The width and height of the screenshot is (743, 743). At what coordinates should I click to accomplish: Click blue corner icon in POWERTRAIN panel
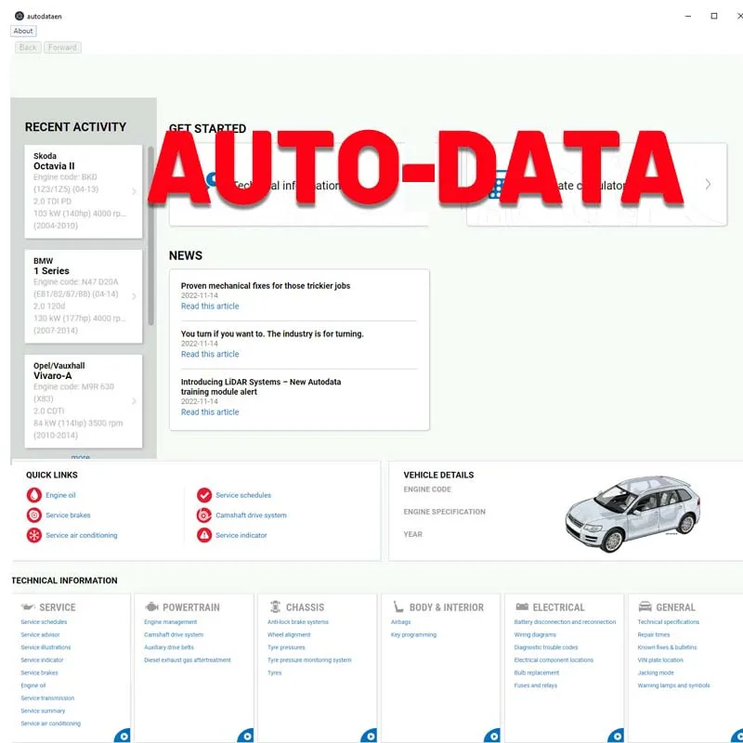coord(245,736)
